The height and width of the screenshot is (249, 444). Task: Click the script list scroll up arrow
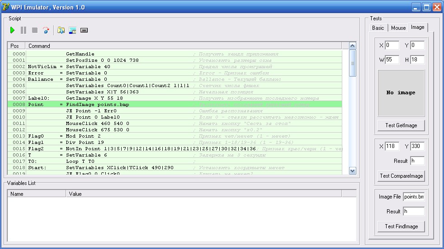click(353, 46)
